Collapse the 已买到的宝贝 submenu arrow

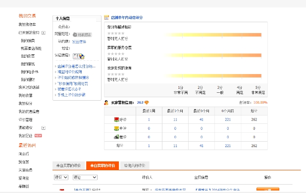[44, 33]
